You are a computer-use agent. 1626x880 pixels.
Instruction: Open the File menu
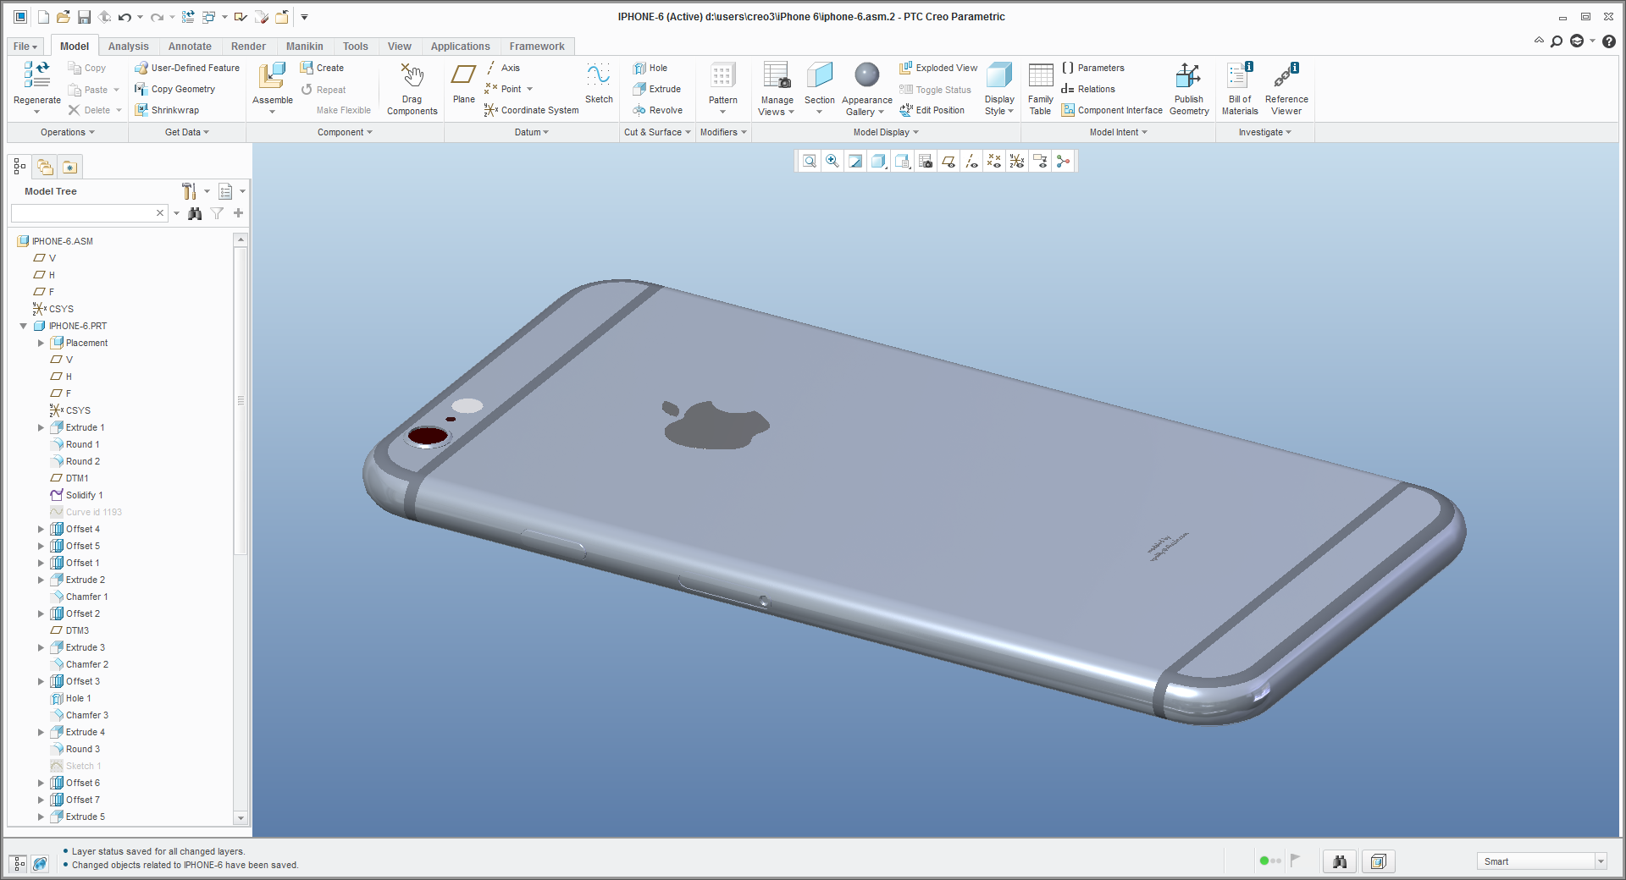coord(24,46)
